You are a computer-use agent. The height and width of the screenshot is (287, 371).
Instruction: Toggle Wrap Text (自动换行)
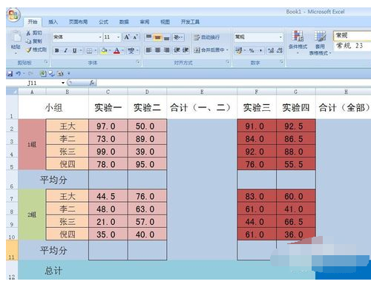tap(207, 37)
